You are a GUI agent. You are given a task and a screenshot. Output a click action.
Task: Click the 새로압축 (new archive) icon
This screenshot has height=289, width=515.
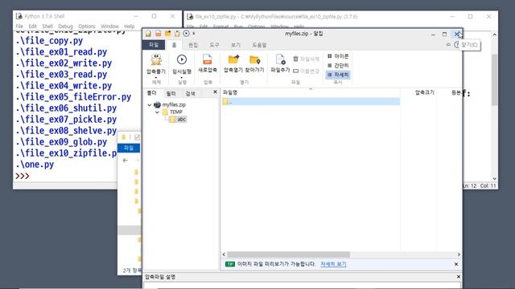click(x=208, y=59)
